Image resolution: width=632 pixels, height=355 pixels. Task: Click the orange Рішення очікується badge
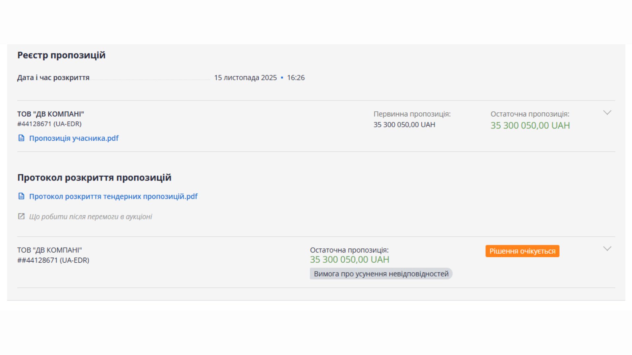(x=522, y=251)
